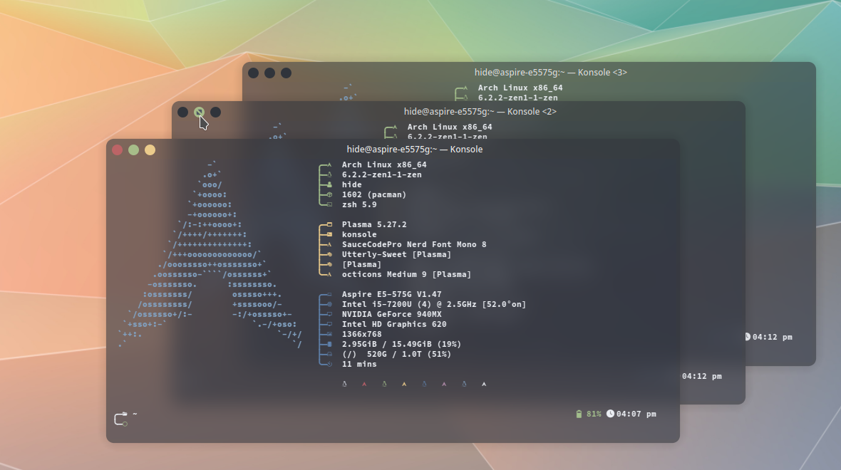Click the memory icon beside '2.95GiB / 15.49GiB'
Viewport: 841px width, 470px height.
(329, 344)
